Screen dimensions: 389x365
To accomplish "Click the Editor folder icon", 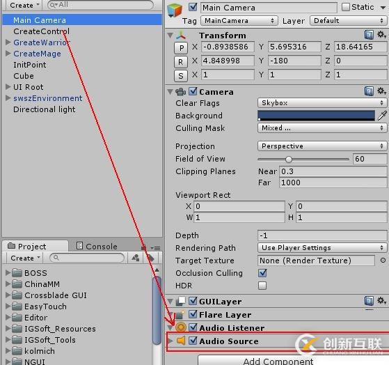I will click(17, 318).
